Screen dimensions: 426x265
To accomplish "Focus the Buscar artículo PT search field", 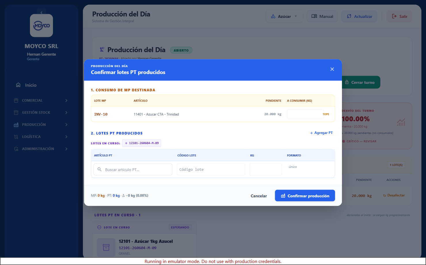I will click(x=133, y=169).
